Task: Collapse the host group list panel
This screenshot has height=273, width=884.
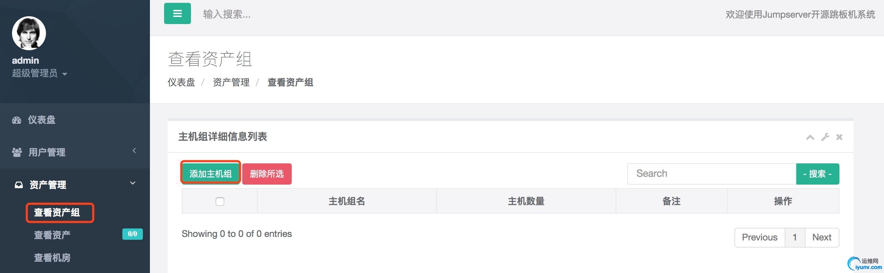Action: point(810,137)
